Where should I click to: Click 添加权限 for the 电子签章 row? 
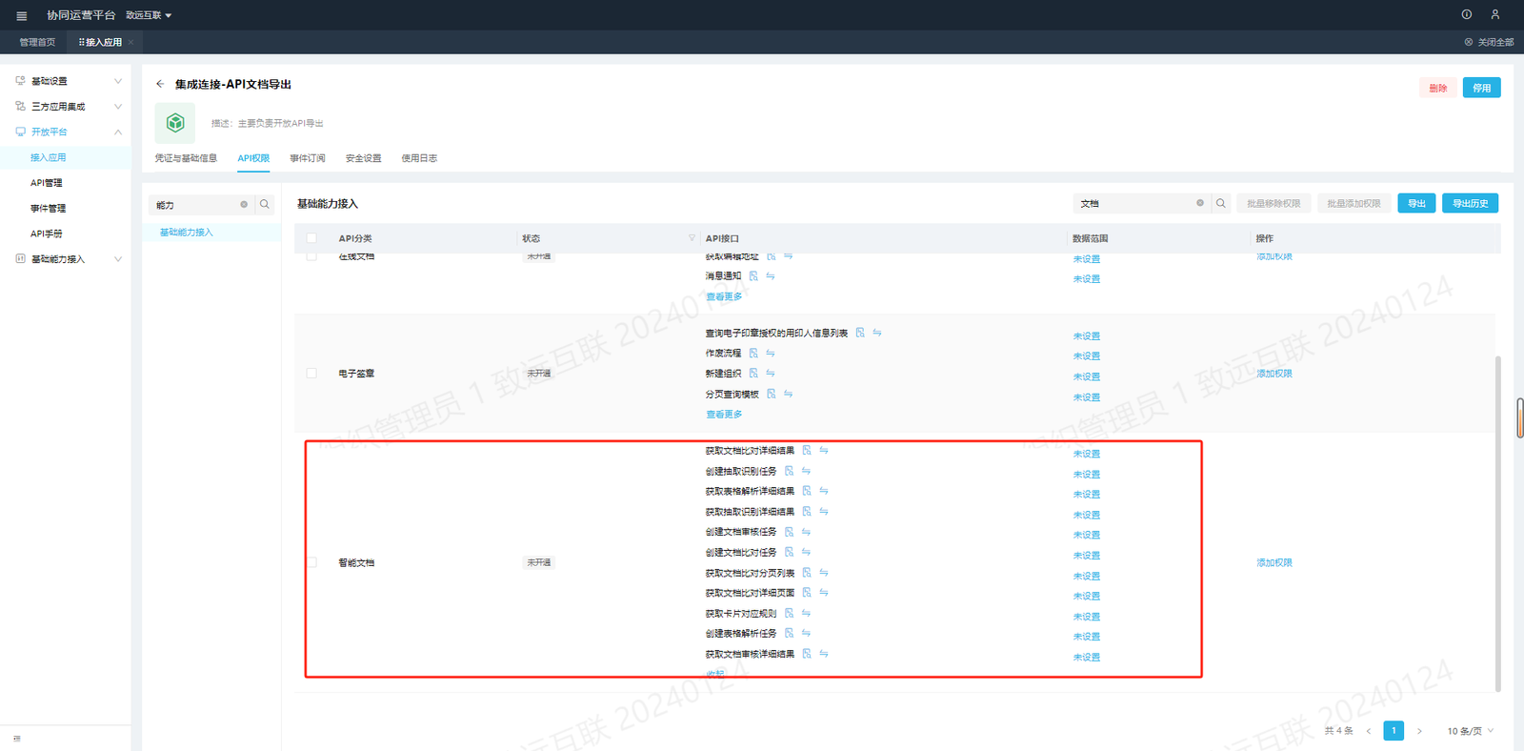[x=1274, y=374]
